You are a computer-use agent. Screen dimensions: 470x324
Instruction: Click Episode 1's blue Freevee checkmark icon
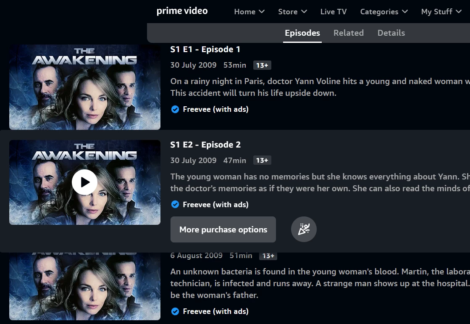tap(175, 109)
